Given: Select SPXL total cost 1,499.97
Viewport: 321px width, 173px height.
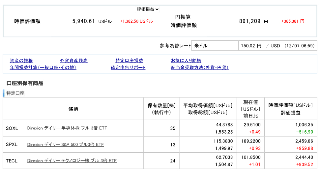Looking at the screenshot, I should (x=224, y=148).
